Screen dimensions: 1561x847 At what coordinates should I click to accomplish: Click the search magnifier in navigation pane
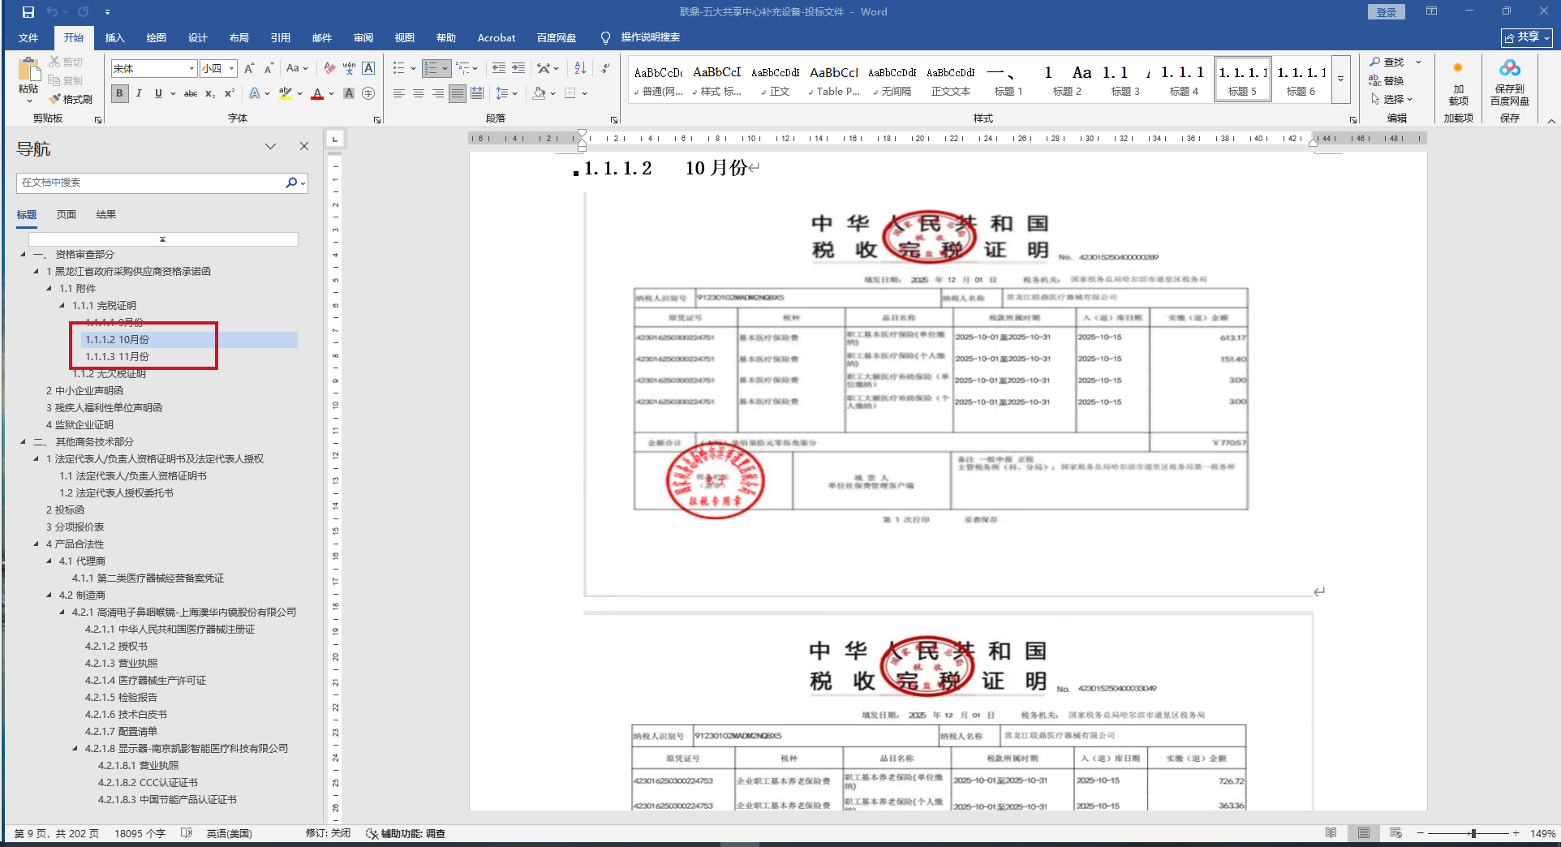pyautogui.click(x=291, y=183)
